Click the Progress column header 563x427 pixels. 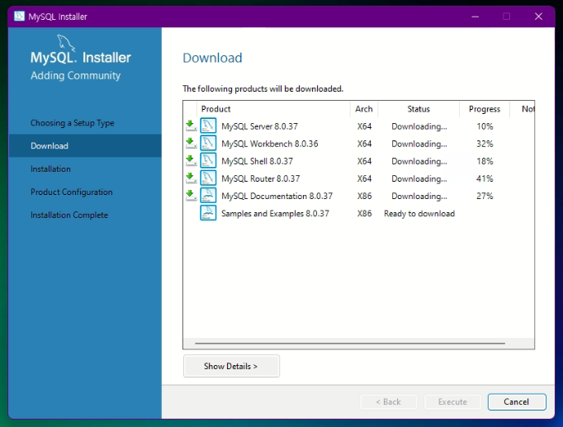[485, 109]
